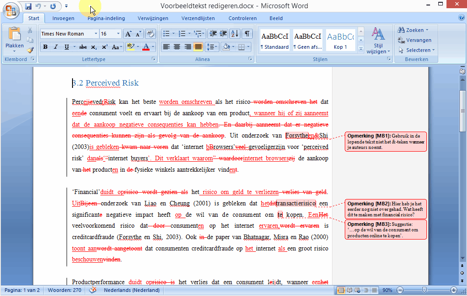Click the Cut scissors icon

[30, 31]
